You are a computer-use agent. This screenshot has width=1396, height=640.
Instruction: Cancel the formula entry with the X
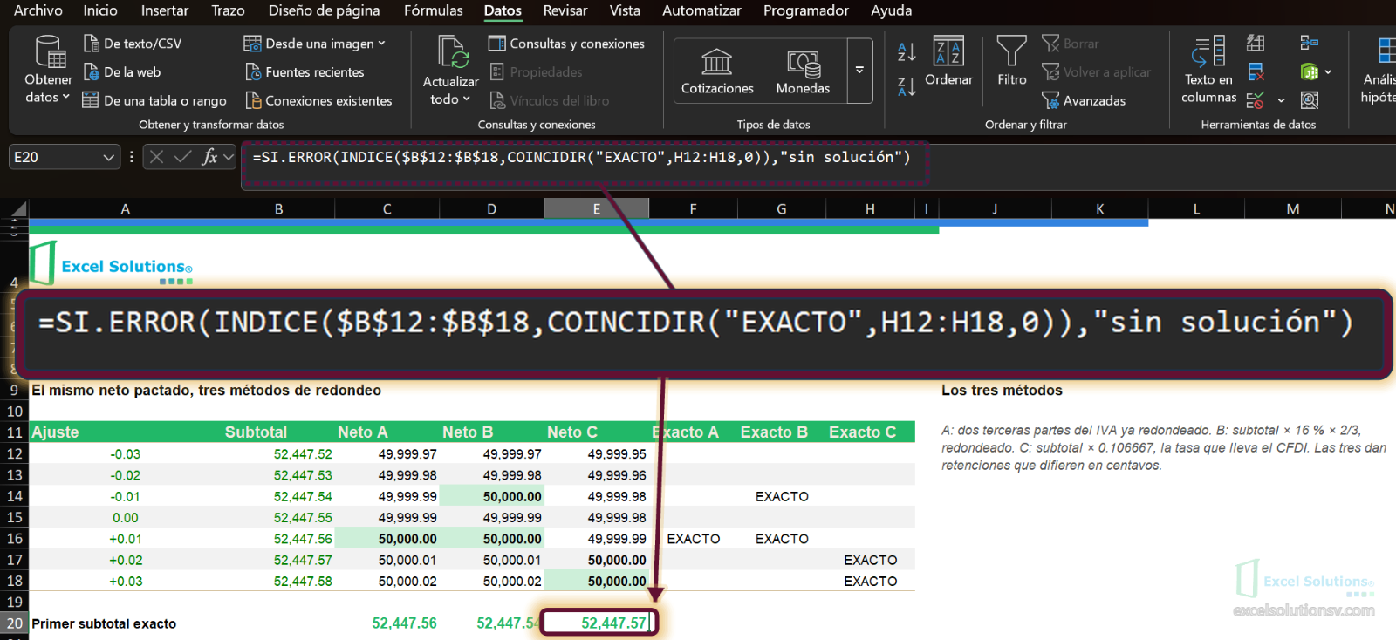coord(156,157)
